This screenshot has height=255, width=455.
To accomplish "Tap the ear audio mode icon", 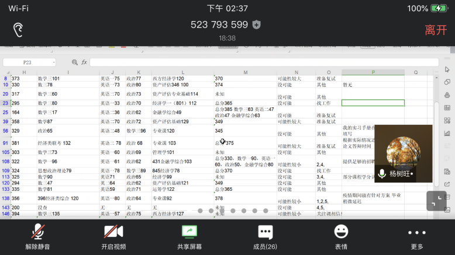I will click(19, 29).
